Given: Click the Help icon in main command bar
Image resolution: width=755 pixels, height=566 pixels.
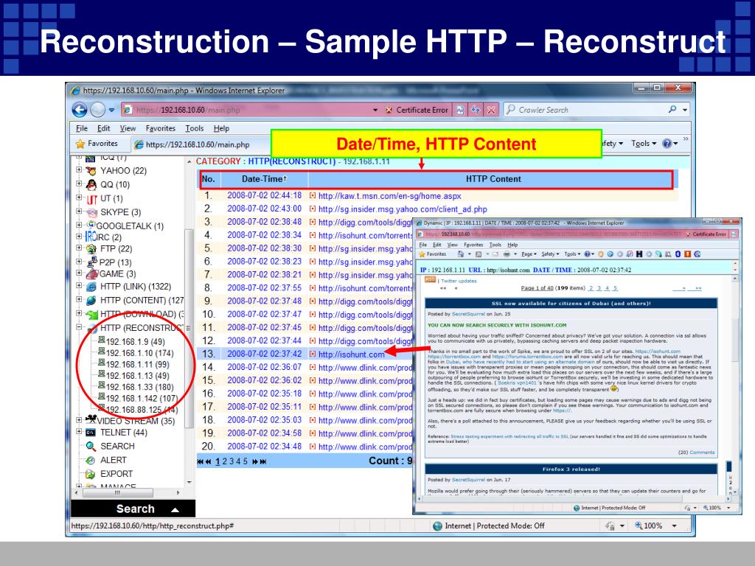Looking at the screenshot, I should (x=667, y=144).
